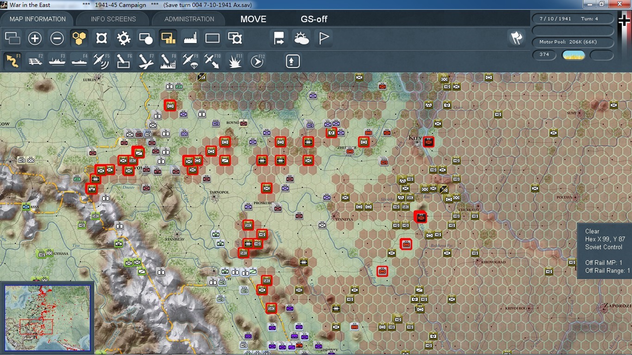Open the ADMINISTRATION tab

[x=189, y=19]
